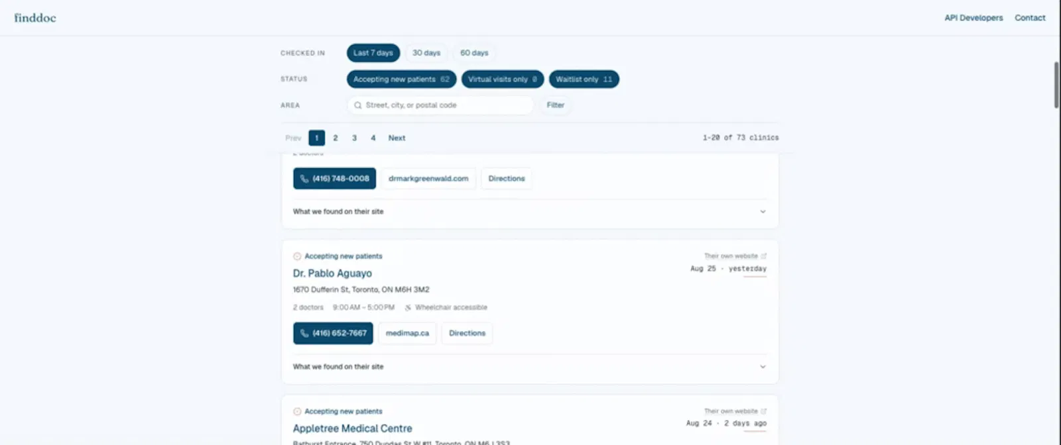Toggle Waitlist only status filter
This screenshot has height=445, width=1061.
(x=584, y=79)
